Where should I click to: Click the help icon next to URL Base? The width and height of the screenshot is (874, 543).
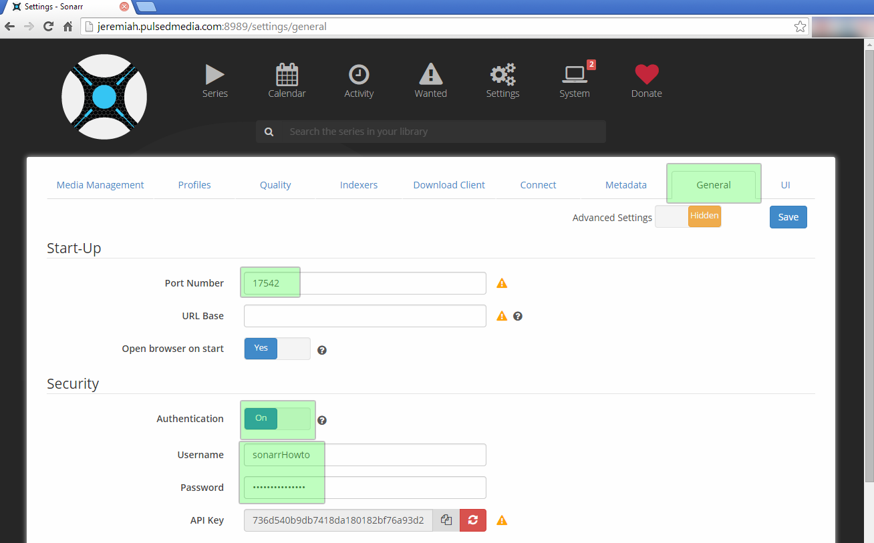(x=518, y=316)
